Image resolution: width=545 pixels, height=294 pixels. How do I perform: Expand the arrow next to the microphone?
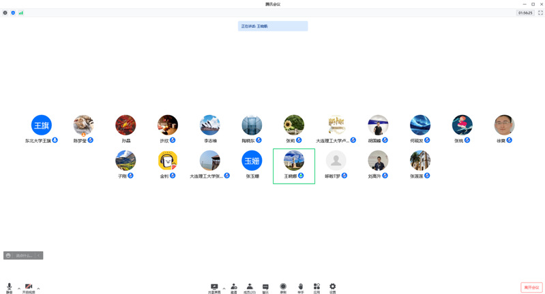[18, 289]
